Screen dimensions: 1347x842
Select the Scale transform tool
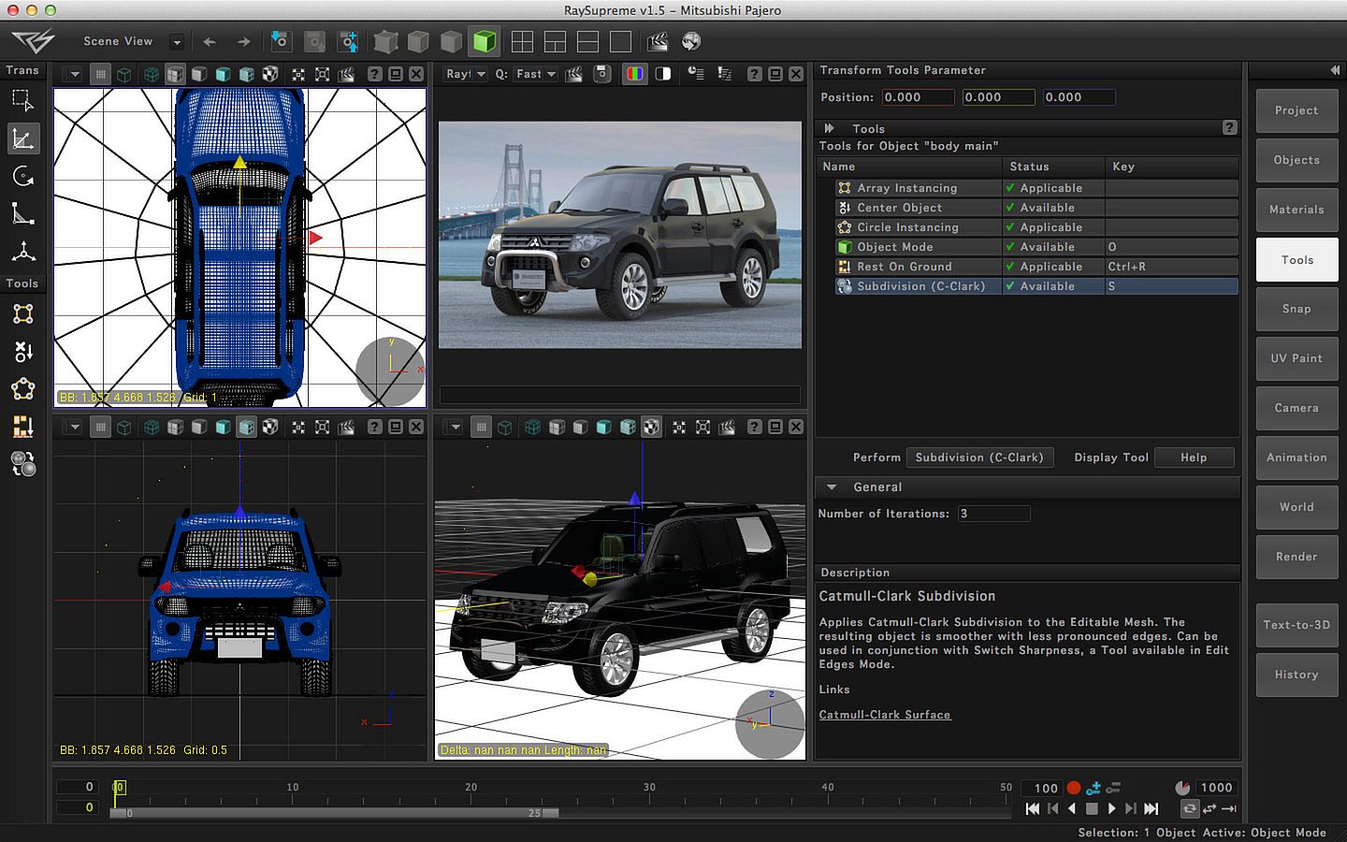pos(23,215)
